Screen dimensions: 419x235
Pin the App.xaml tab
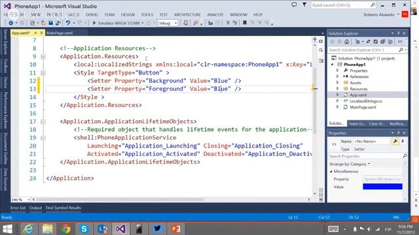tap(35, 33)
